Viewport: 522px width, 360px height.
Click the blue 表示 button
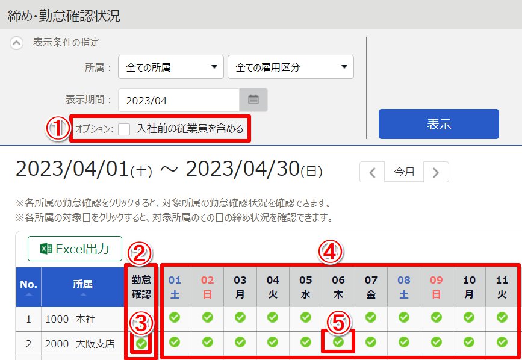click(x=438, y=124)
